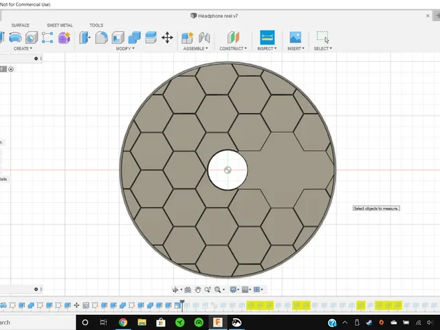
Task: Switch to the SURFACE tab
Action: (x=20, y=25)
